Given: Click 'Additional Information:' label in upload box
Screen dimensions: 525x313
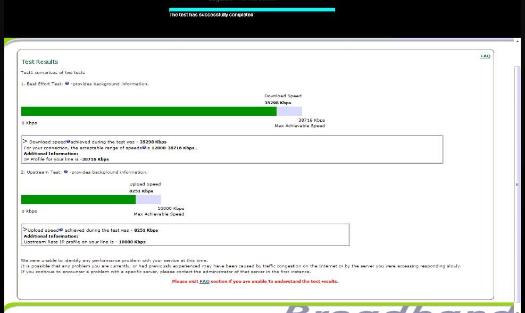Looking at the screenshot, I should [x=51, y=236].
